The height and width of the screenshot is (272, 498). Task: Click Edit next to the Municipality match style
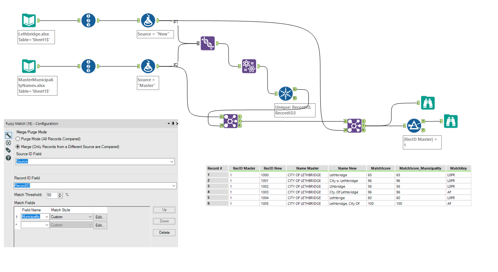100,217
